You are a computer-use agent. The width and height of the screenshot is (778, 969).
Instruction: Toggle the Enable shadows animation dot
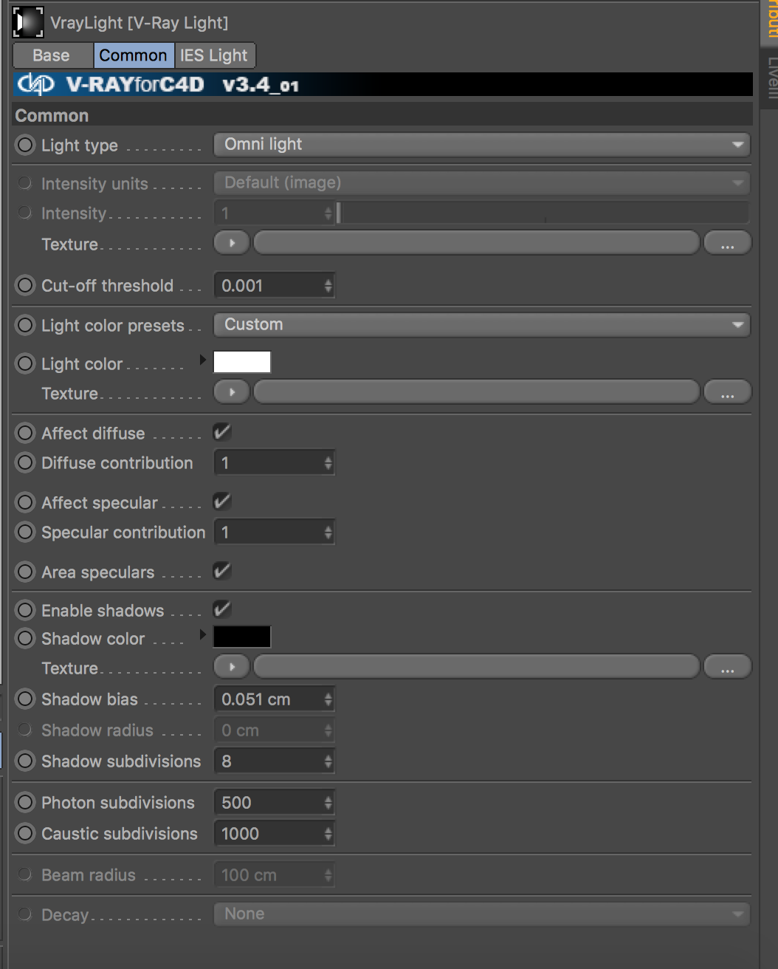(x=26, y=610)
